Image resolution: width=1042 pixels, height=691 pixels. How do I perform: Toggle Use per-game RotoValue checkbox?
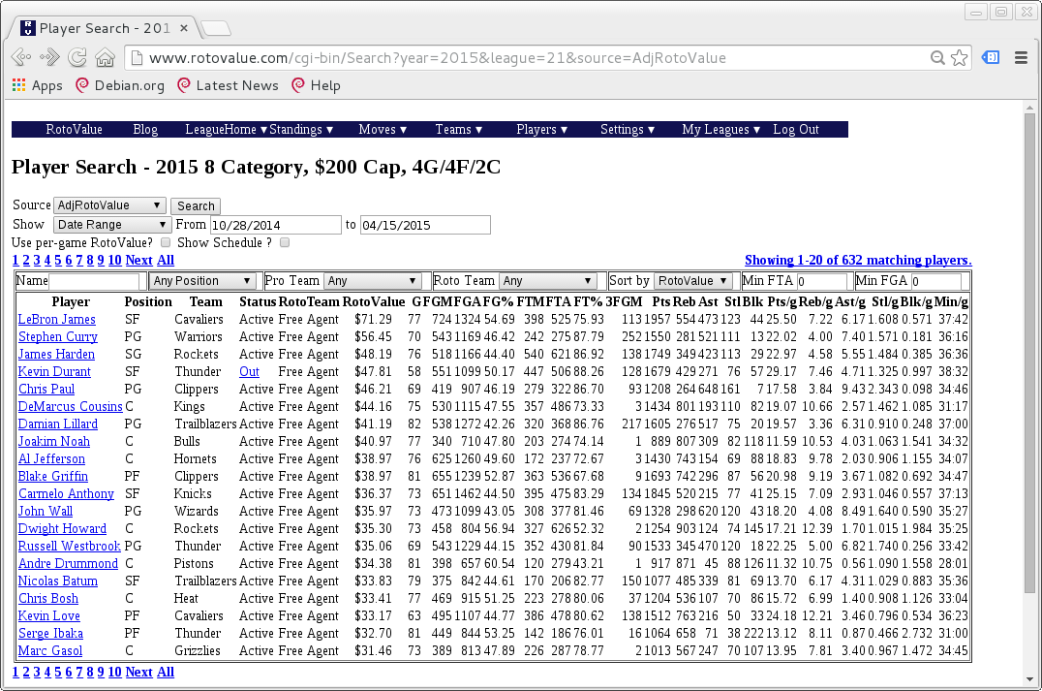click(x=166, y=242)
